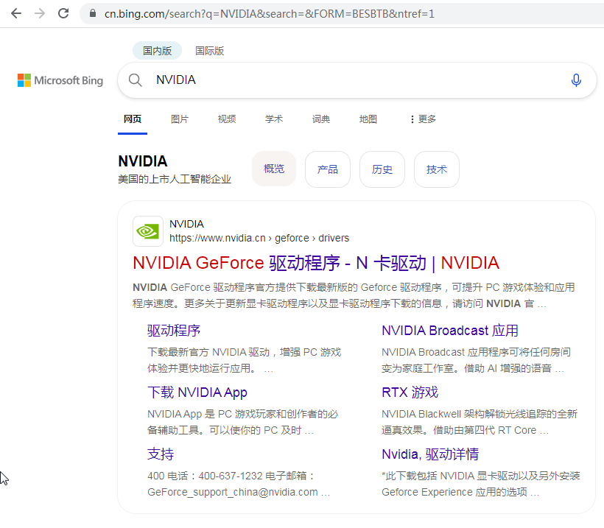Expand the 更多 menu
Image resolution: width=604 pixels, height=528 pixels.
[423, 119]
